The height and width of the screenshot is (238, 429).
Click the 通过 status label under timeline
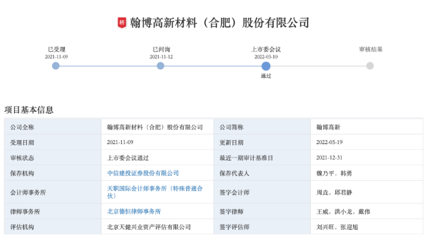point(266,76)
